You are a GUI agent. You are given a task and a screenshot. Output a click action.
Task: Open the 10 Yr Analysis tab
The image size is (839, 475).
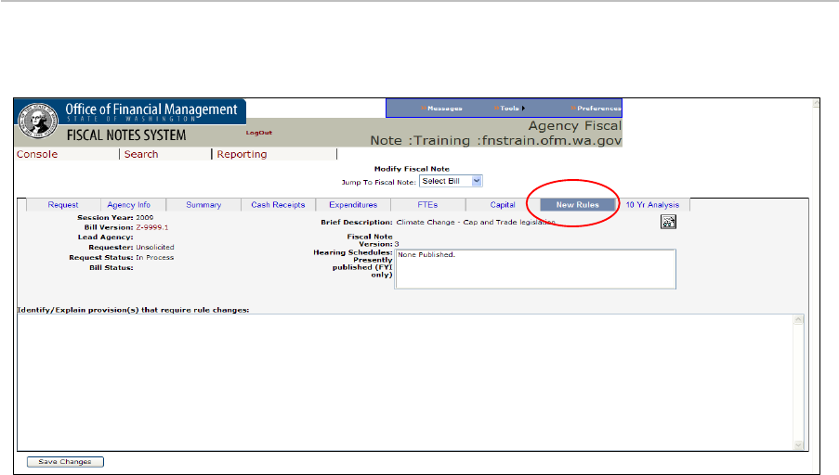point(652,205)
